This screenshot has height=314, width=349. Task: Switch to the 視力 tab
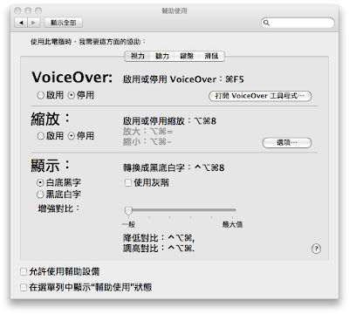tap(137, 56)
